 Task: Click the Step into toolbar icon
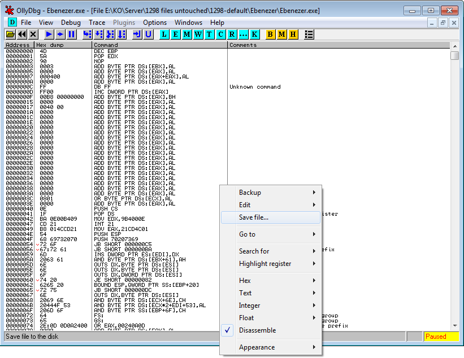pyautogui.click(x=87, y=34)
